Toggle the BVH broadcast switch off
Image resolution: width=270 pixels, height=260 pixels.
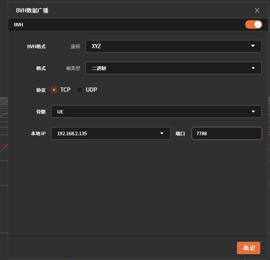pyautogui.click(x=253, y=24)
